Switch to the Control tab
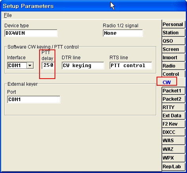The height and width of the screenshot is (173, 187). coord(173,74)
